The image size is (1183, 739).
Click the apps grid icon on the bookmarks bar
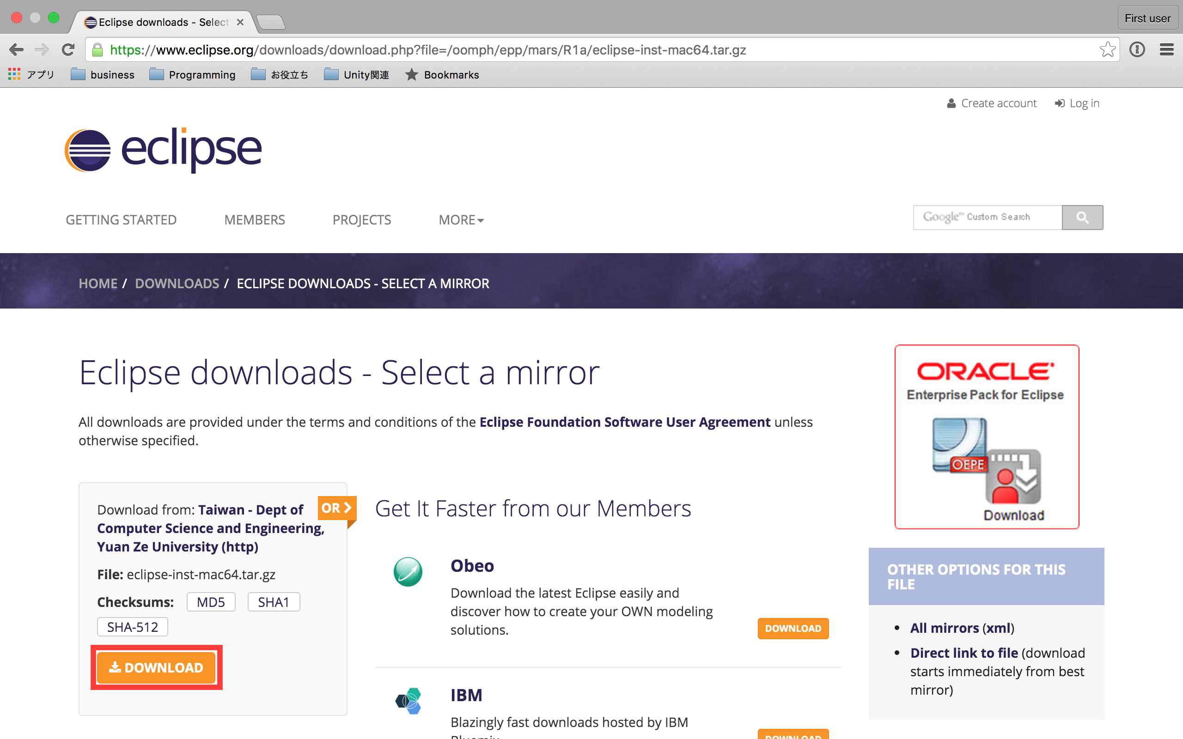14,74
